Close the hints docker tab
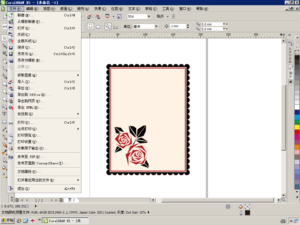 click(290, 82)
